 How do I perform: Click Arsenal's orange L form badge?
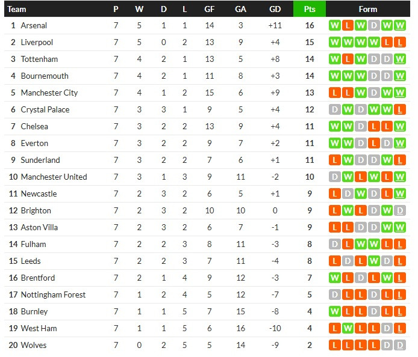coord(348,26)
